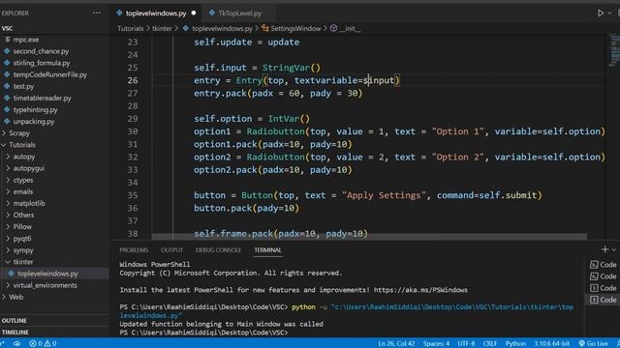The height and width of the screenshot is (348, 620).
Task: Select Python interpreter 3.10.6 64-bit
Action: pos(552,344)
